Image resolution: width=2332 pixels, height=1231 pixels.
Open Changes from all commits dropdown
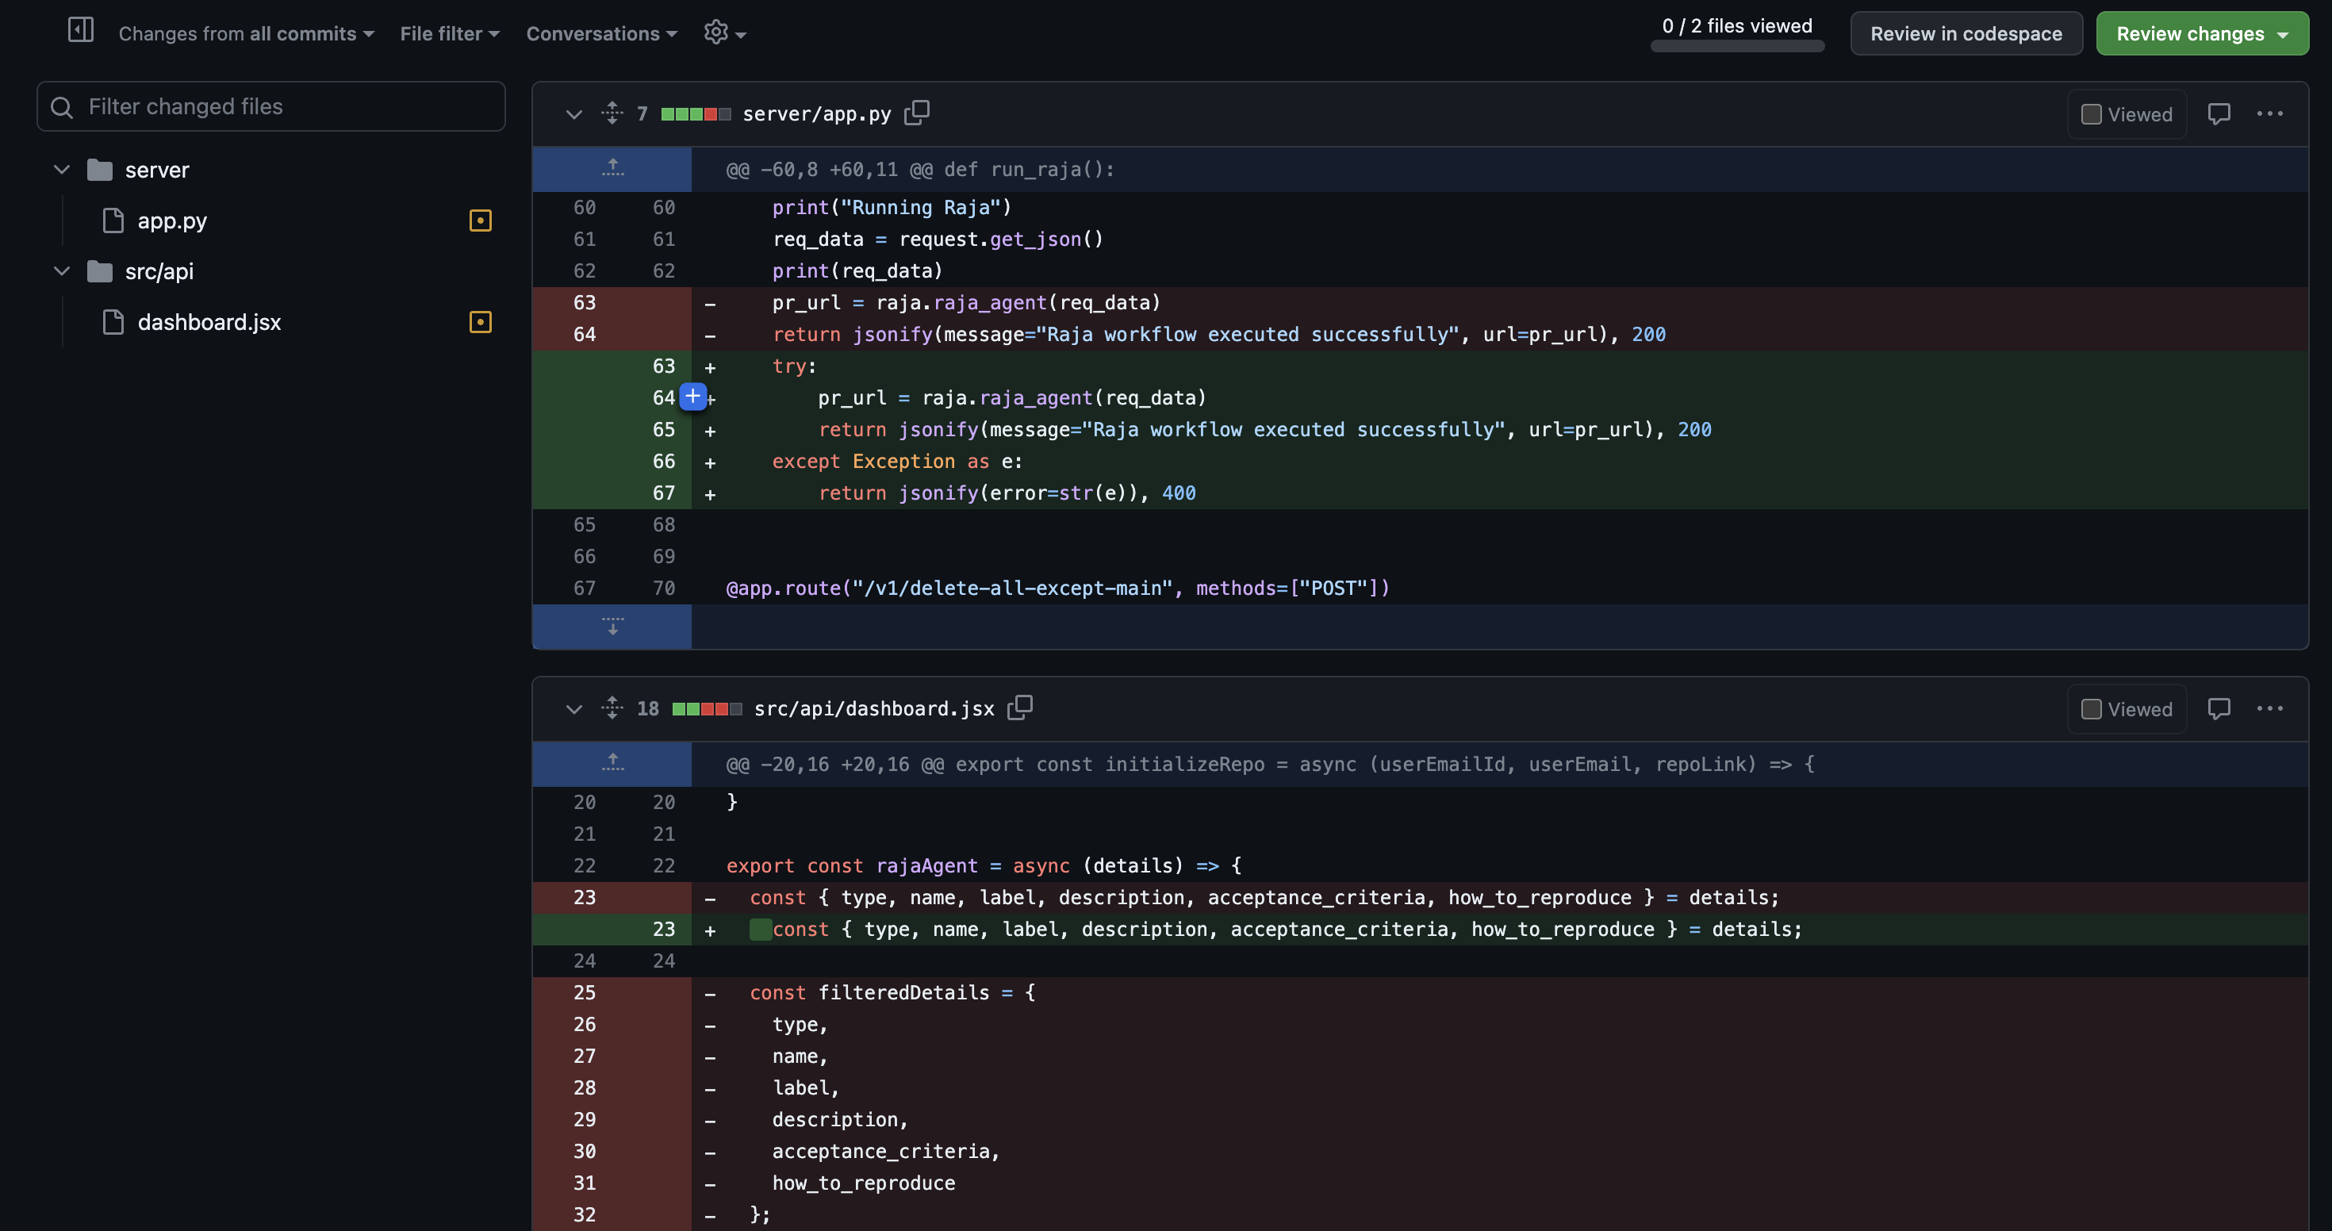pyautogui.click(x=246, y=33)
